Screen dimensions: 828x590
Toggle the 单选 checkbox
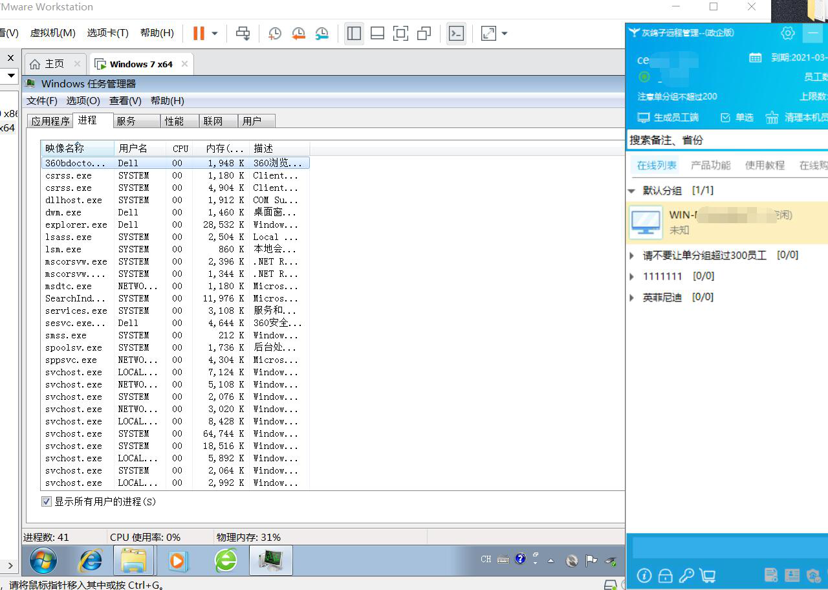(725, 118)
